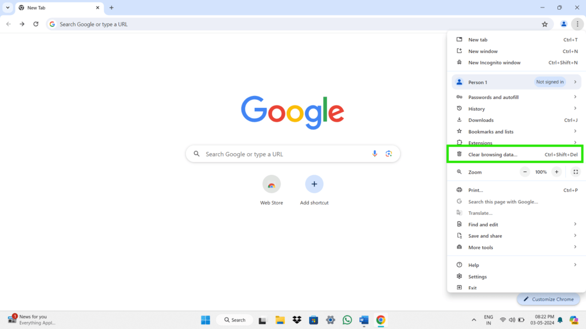The image size is (586, 329).
Task: Click the 100% zoom level value
Action: tap(541, 172)
